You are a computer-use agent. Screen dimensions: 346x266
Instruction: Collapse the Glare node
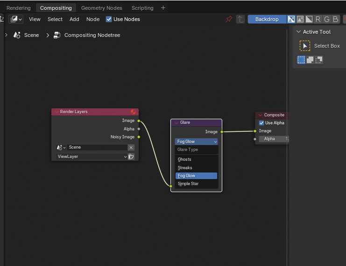click(177, 122)
